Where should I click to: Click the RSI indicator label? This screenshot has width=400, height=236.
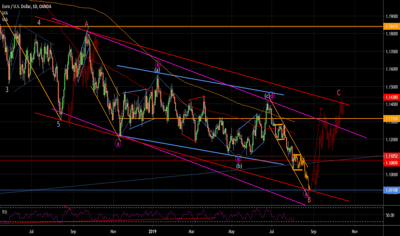pyautogui.click(x=5, y=212)
